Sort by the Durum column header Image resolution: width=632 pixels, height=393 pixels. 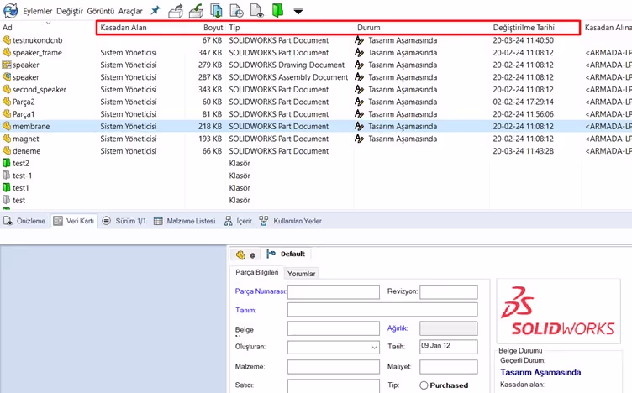[x=368, y=28]
